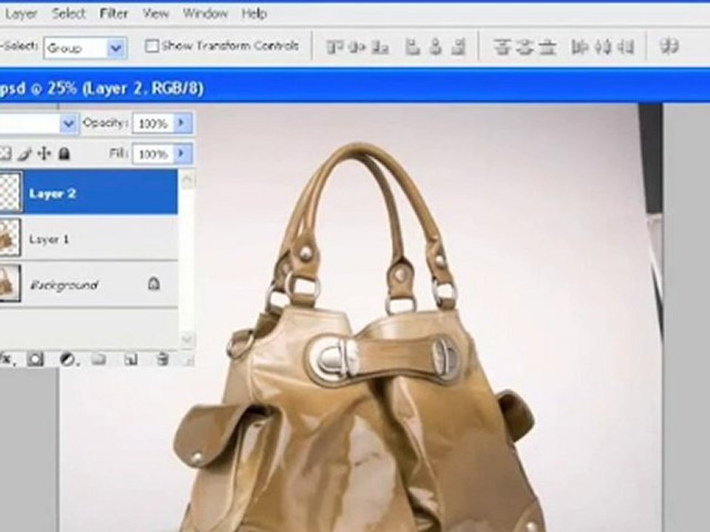Click the distribute left edges icon
The image size is (710, 532).
(579, 47)
